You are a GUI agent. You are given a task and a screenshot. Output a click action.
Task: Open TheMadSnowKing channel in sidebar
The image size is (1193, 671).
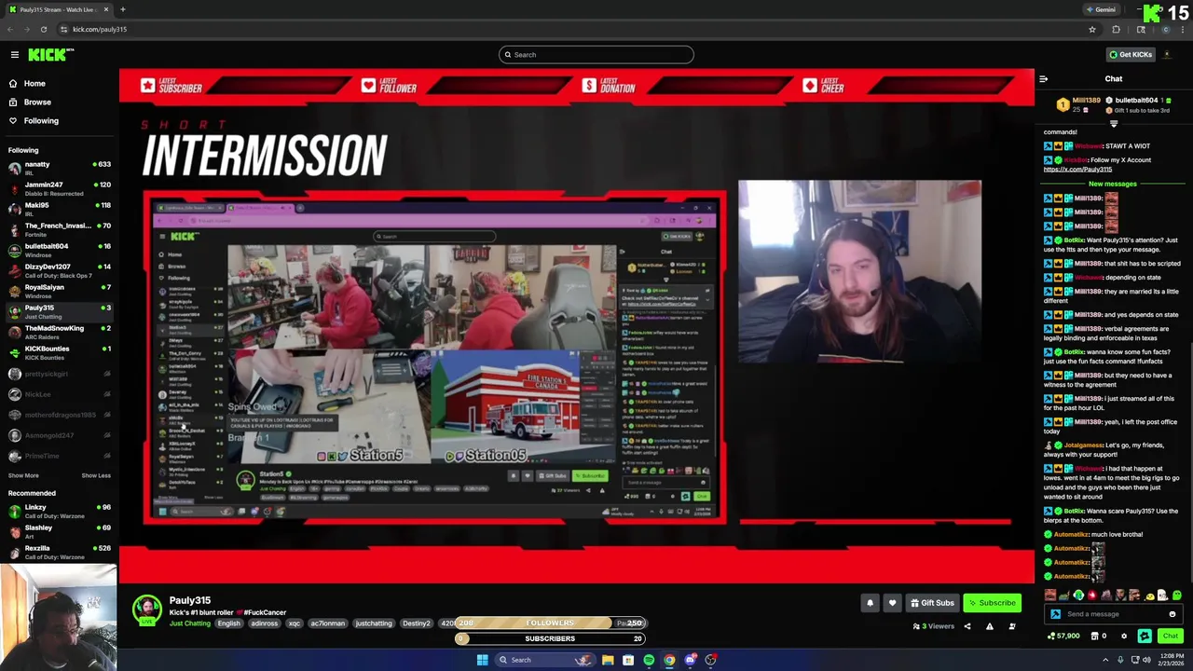pos(58,332)
